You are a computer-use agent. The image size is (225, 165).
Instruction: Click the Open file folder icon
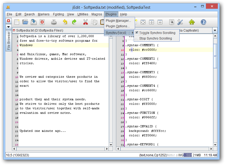(25, 22)
